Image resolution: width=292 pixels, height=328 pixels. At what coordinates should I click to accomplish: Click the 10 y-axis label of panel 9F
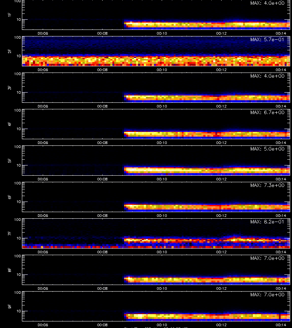pos(19,311)
